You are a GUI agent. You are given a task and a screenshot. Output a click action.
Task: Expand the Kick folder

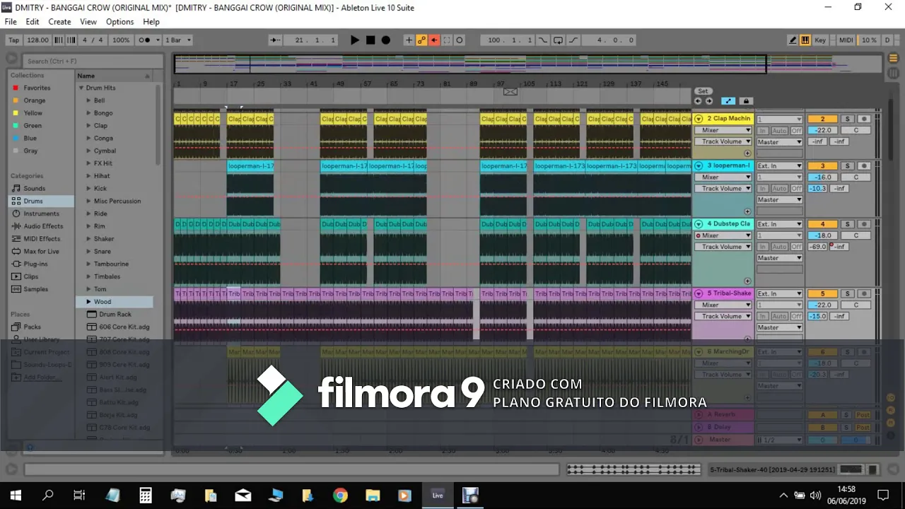tap(88, 189)
